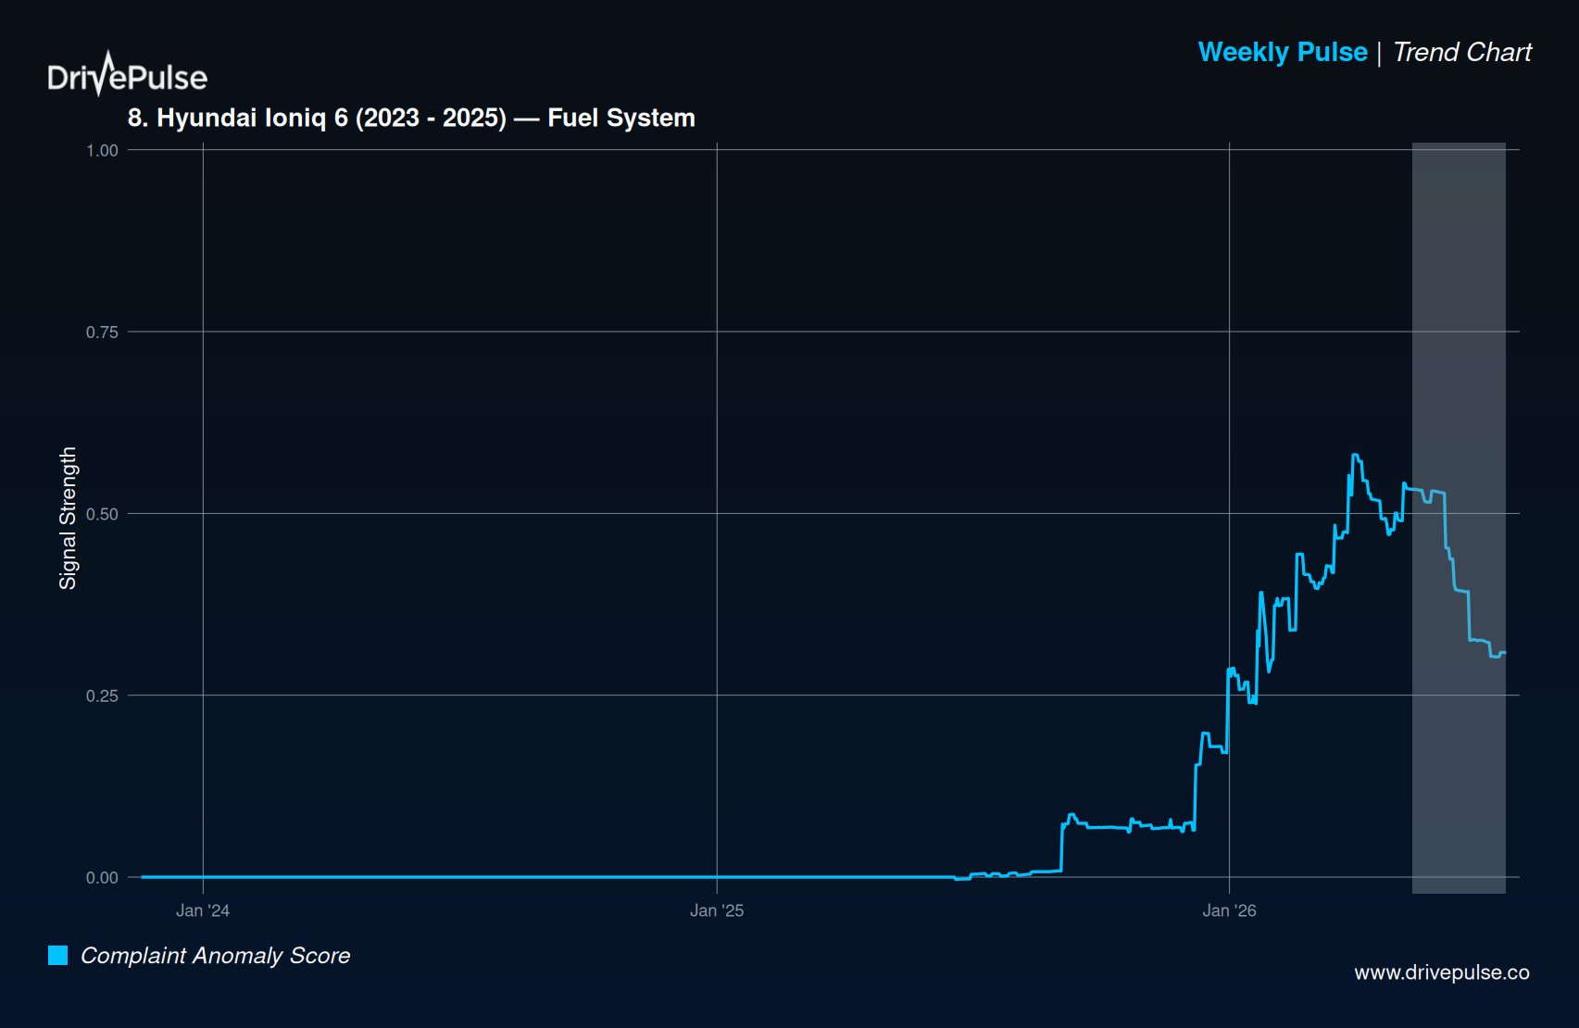Open the www.drivepulse.co link
This screenshot has height=1028, width=1579.
click(x=1441, y=972)
